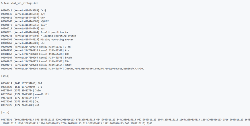Click offset 000003c1 at line start

coord(7,11)
